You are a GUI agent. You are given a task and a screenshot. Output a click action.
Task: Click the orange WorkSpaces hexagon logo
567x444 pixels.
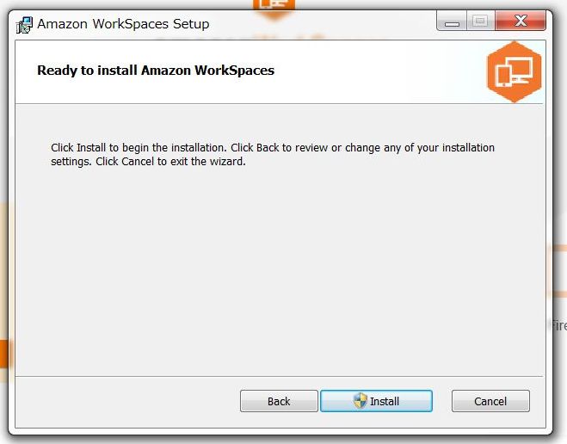(515, 72)
